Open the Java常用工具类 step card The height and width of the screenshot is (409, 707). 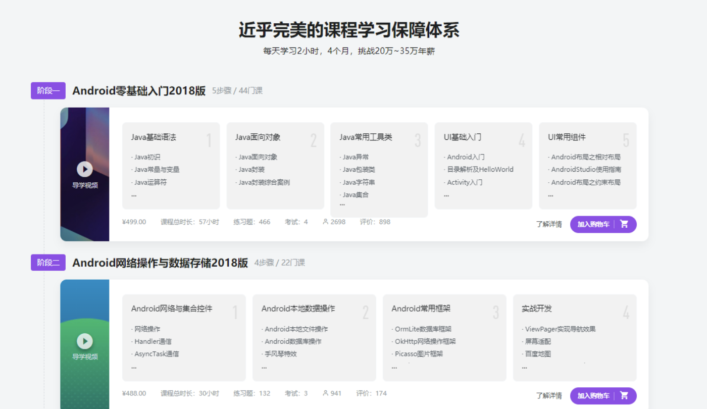(379, 170)
